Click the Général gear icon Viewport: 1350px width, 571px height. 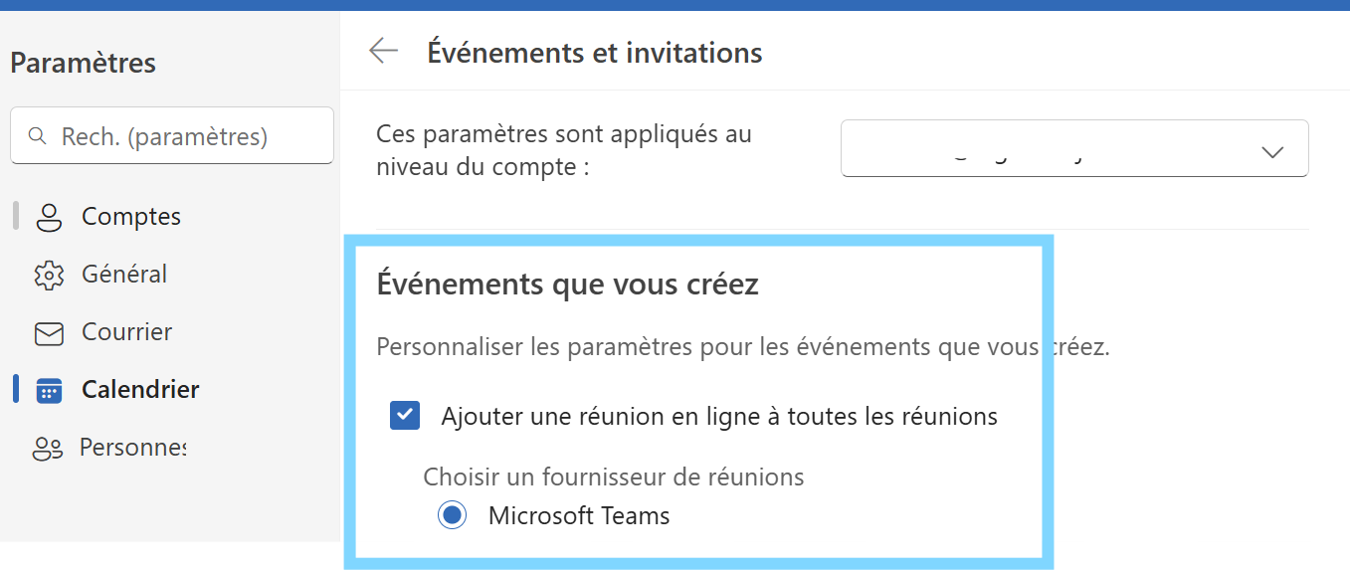point(48,275)
